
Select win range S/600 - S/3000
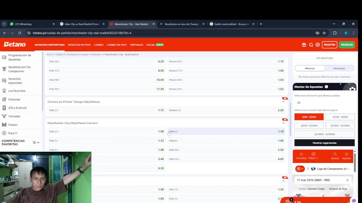click(309, 125)
